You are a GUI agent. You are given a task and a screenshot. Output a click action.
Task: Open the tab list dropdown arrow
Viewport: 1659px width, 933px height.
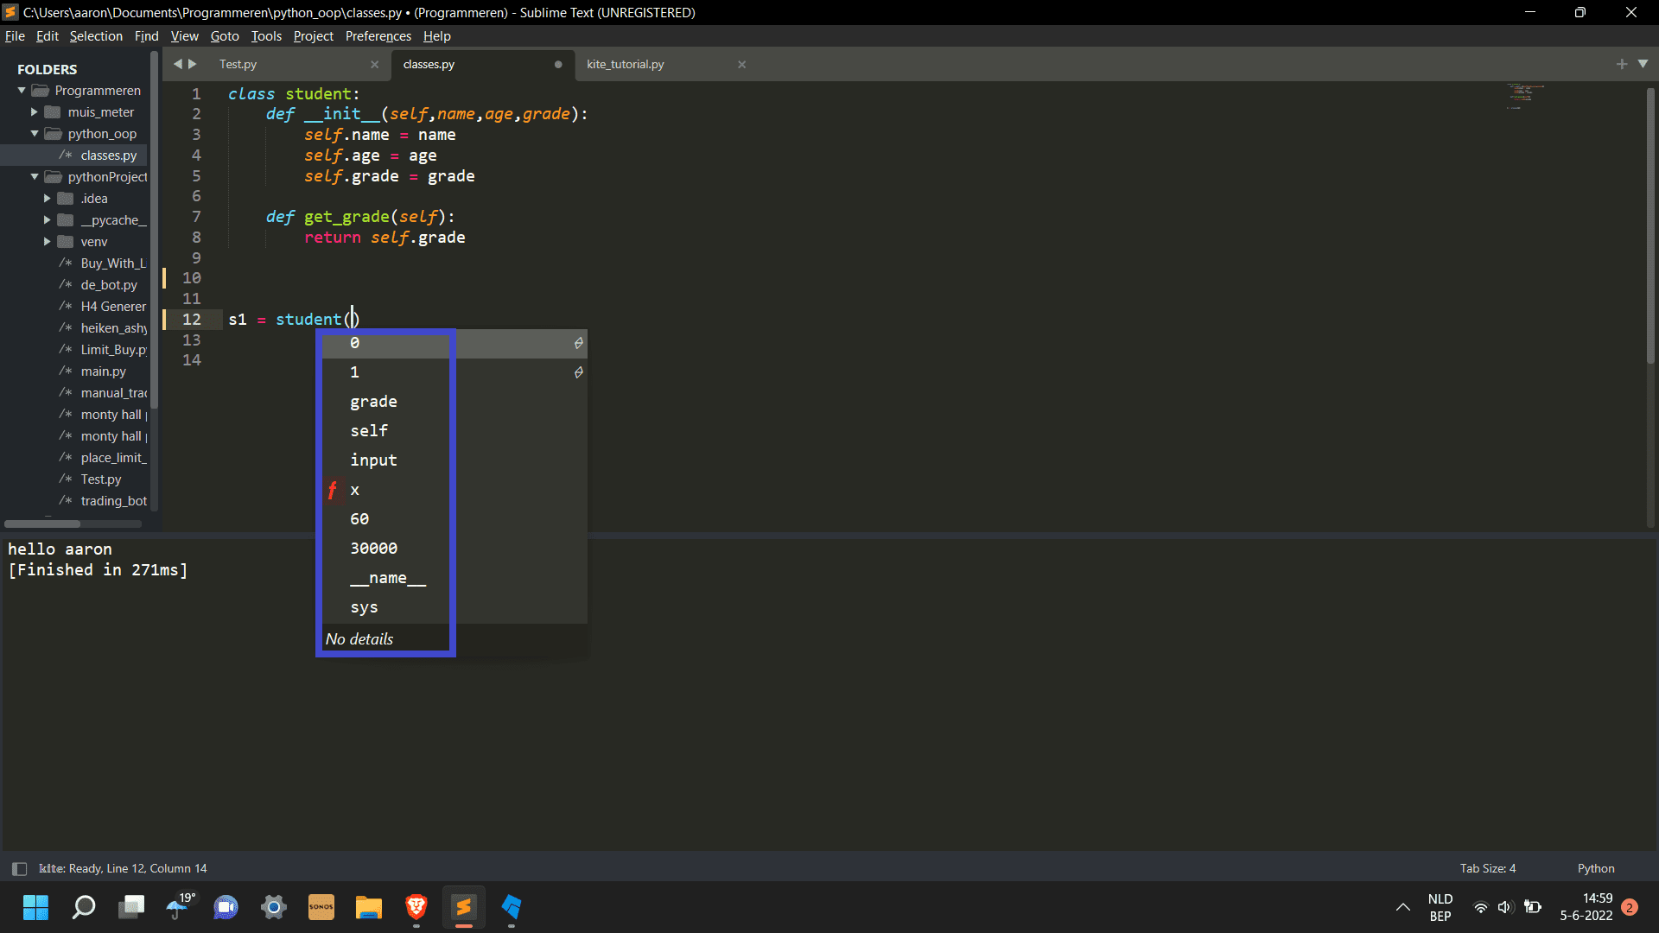[x=1643, y=64]
